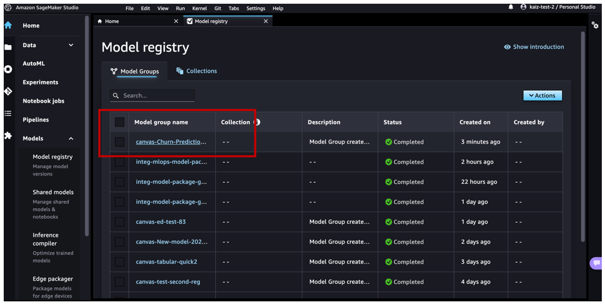Open the notifications bell icon
The width and height of the screenshot is (605, 304).
pos(511,7)
